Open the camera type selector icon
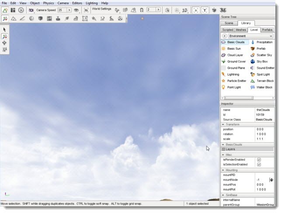 [31, 10]
